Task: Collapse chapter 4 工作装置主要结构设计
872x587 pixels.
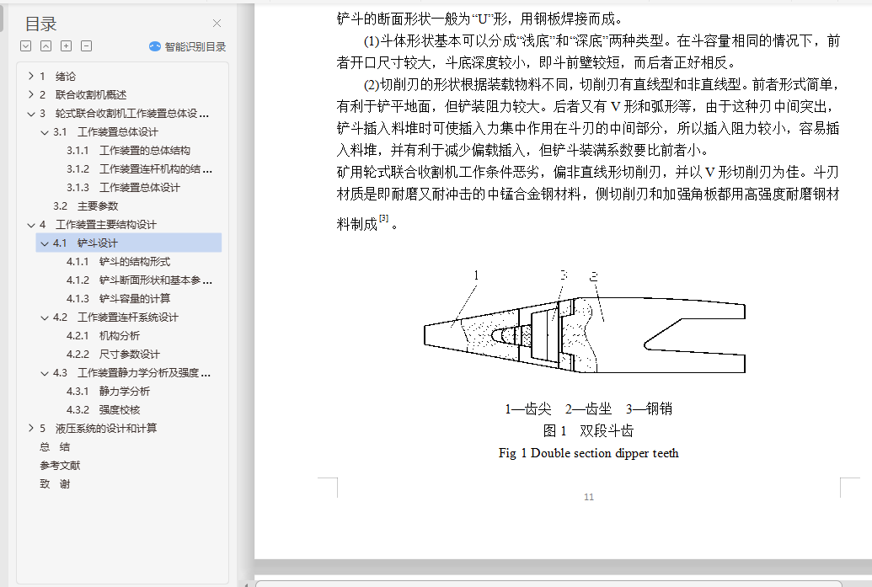Action: [x=31, y=225]
